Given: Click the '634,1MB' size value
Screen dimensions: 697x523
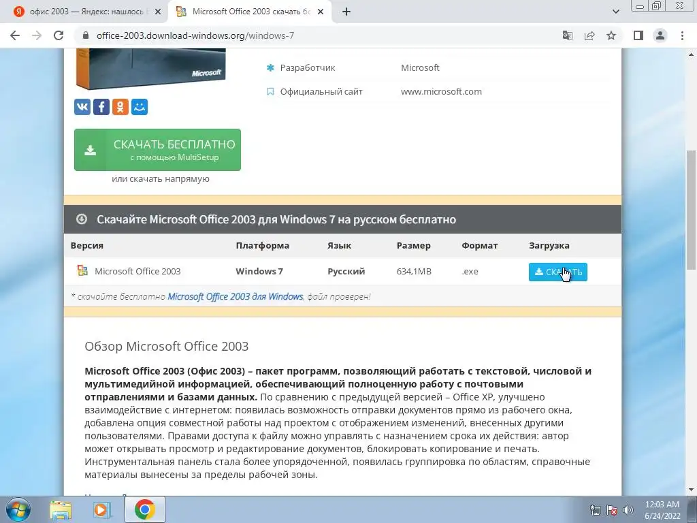Looking at the screenshot, I should point(414,271).
